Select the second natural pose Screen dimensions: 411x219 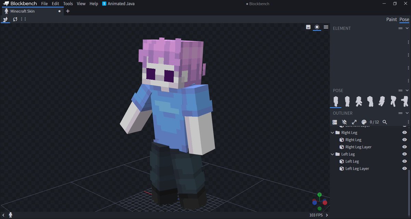pyautogui.click(x=347, y=101)
